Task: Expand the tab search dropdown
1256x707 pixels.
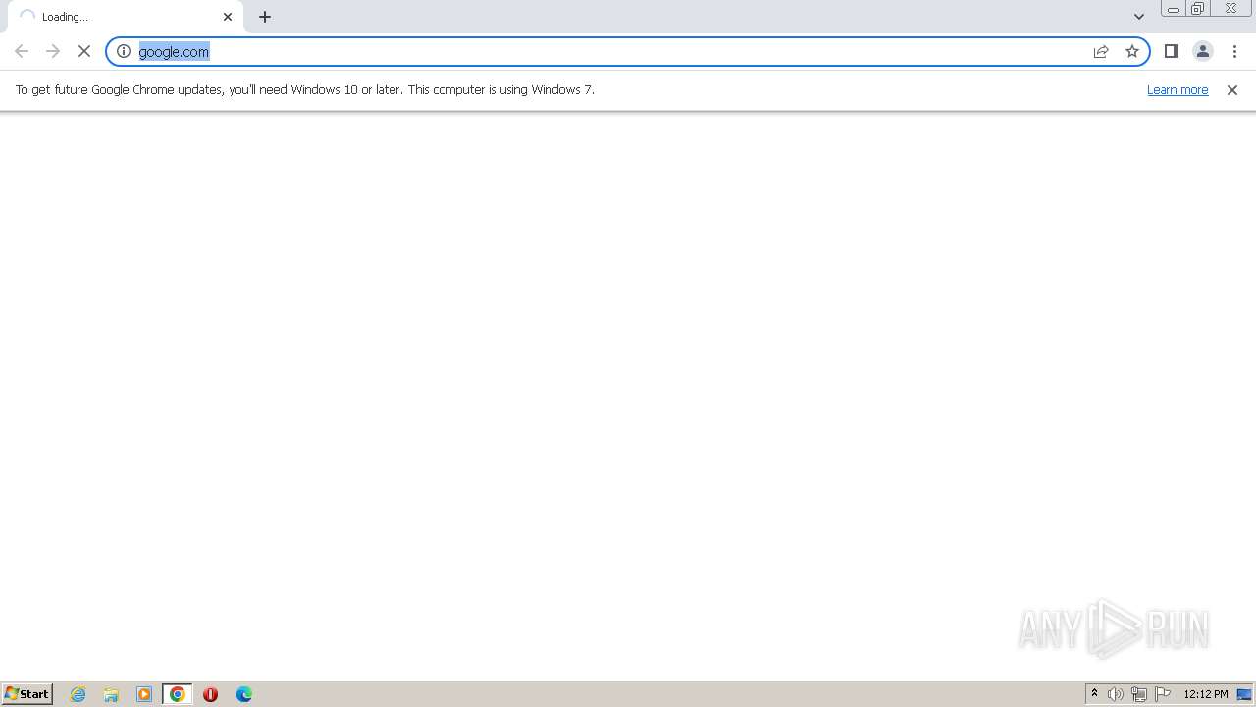Action: click(x=1139, y=17)
